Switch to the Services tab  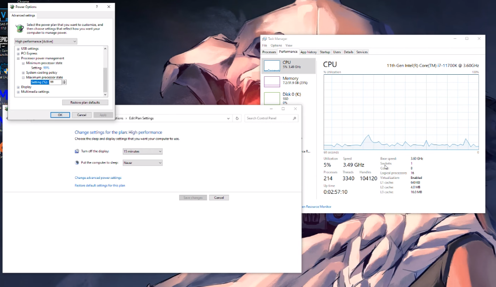tap(362, 52)
